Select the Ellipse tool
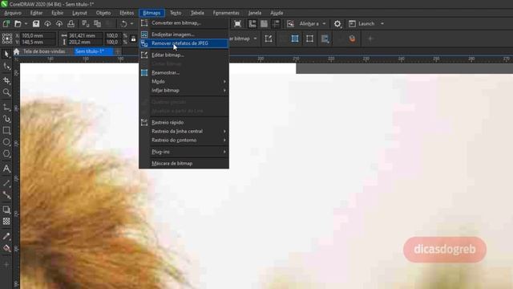 6,142
